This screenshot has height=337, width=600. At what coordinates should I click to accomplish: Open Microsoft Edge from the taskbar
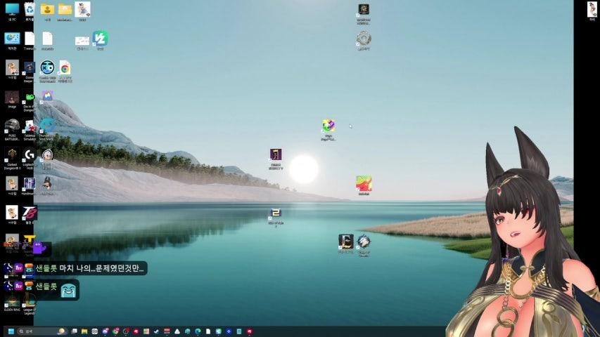[198, 331]
